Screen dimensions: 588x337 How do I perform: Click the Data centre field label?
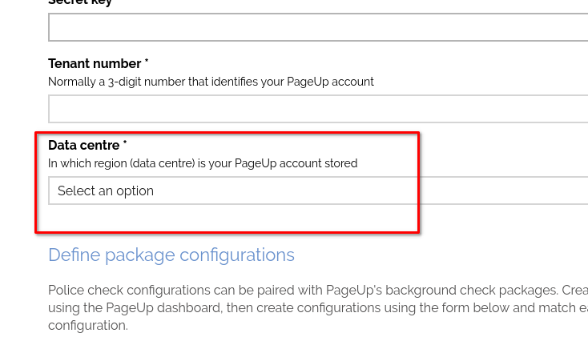83,145
